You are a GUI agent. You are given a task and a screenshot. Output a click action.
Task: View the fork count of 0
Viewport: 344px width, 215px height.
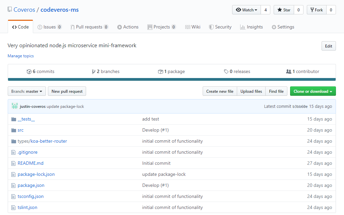pos(331,10)
